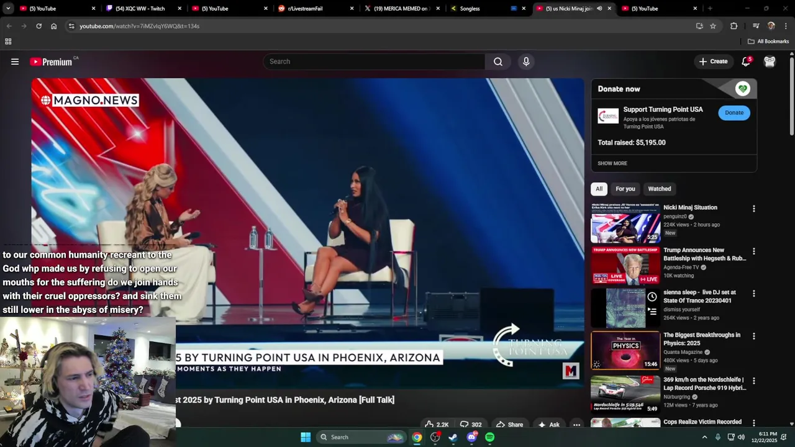Select the Watched filter chip
The image size is (795, 447).
click(x=660, y=189)
